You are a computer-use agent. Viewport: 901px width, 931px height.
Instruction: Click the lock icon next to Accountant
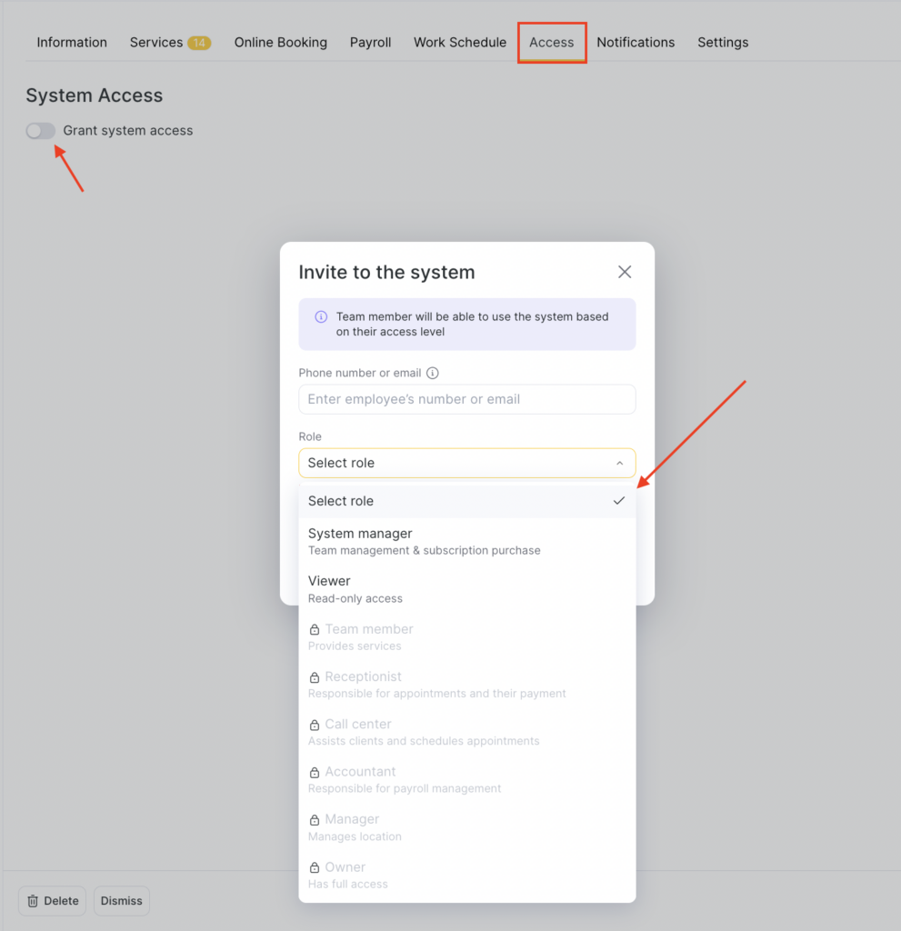(x=315, y=772)
